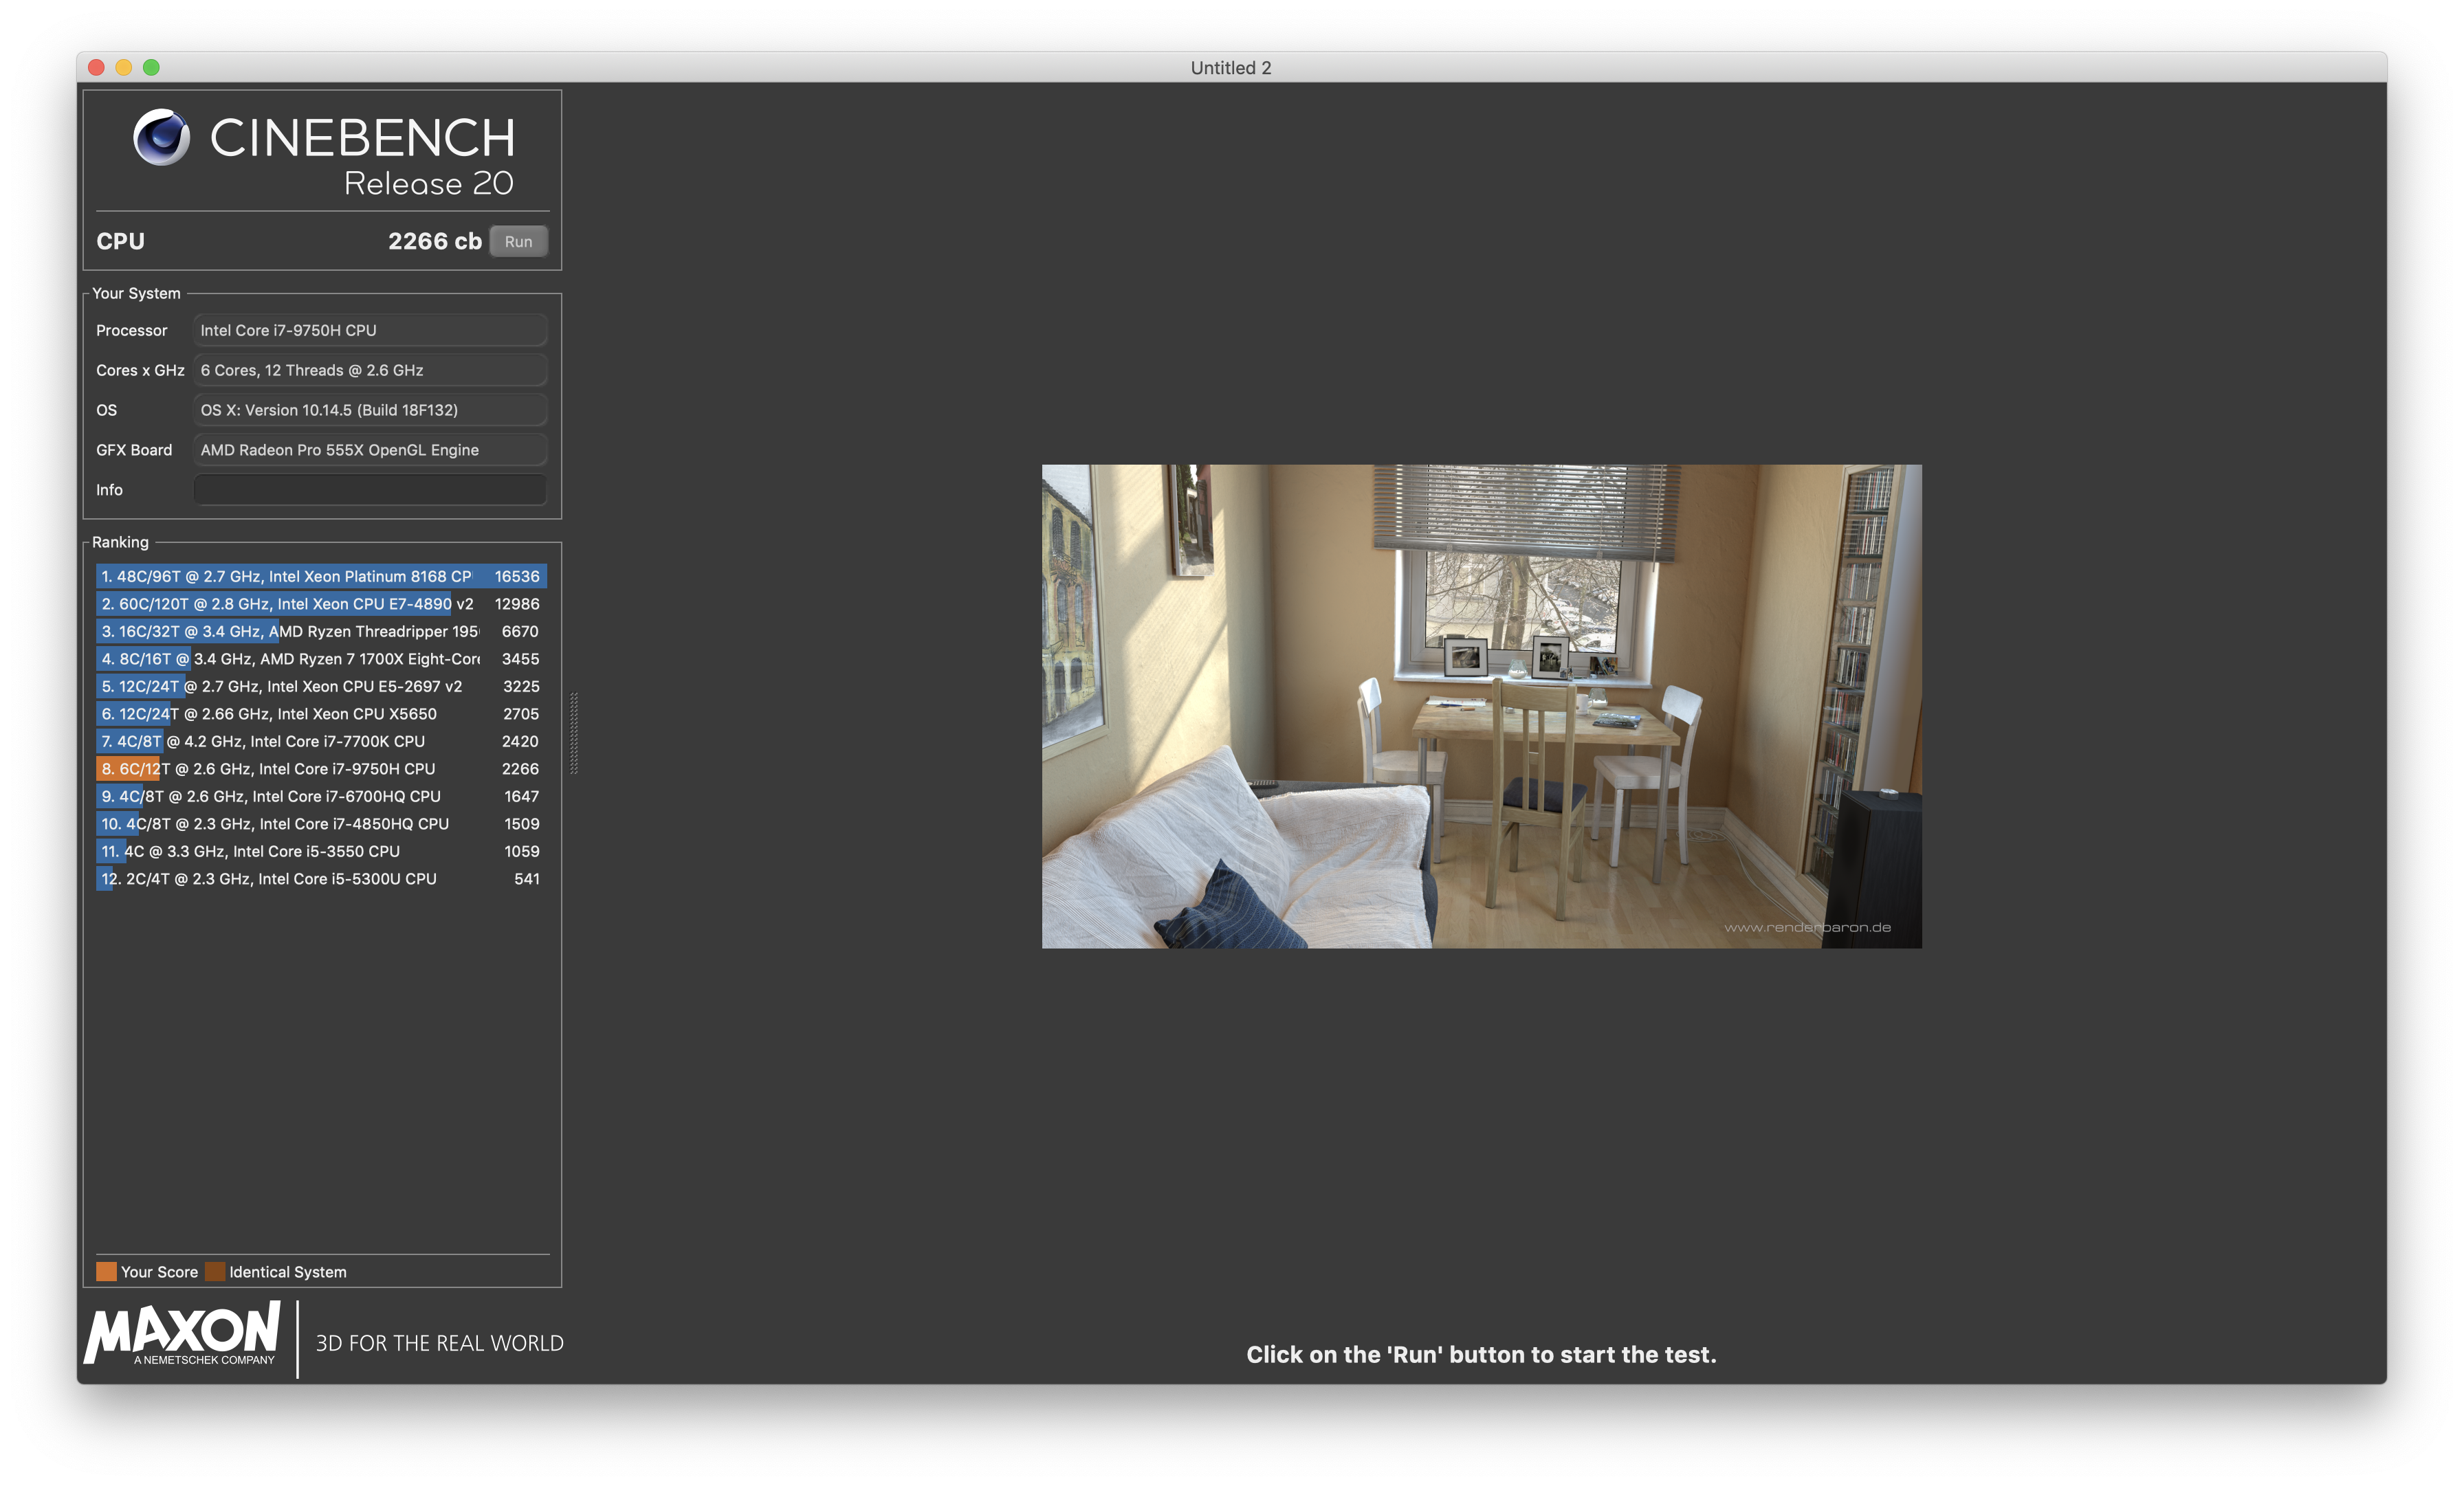Viewport: 2464px width, 1486px height.
Task: Close the Cinebench window with red button
Action: click(96, 67)
